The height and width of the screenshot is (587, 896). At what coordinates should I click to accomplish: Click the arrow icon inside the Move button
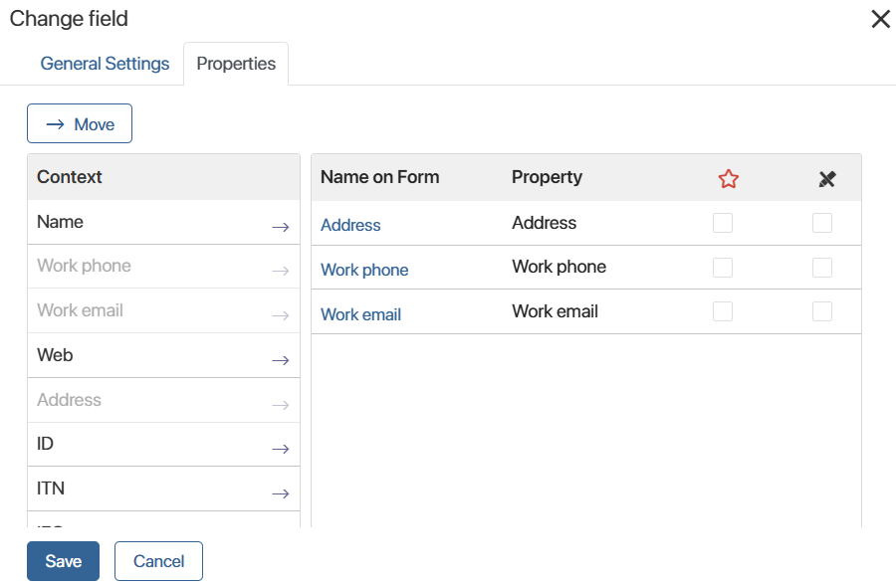pyautogui.click(x=58, y=123)
